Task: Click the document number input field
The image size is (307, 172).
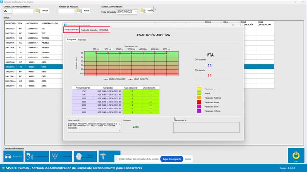Action: 23,11
